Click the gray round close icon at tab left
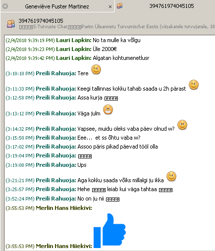This screenshot has width=215, height=251. click(x=5, y=6)
